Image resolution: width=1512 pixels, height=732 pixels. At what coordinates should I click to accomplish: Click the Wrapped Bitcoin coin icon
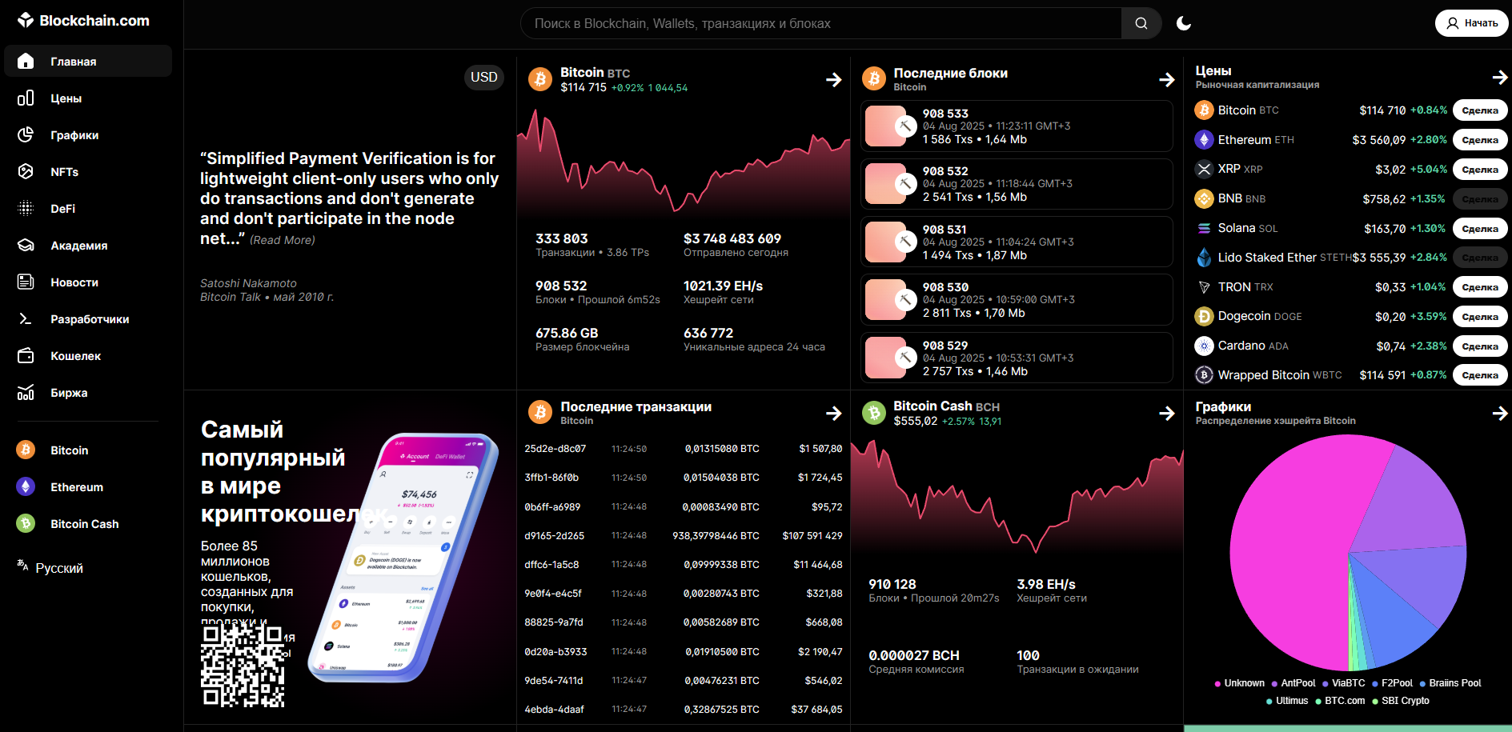[x=1204, y=374]
